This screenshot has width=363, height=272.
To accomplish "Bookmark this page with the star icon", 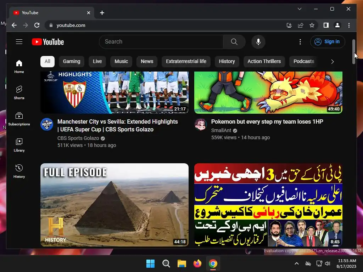I will point(312,25).
